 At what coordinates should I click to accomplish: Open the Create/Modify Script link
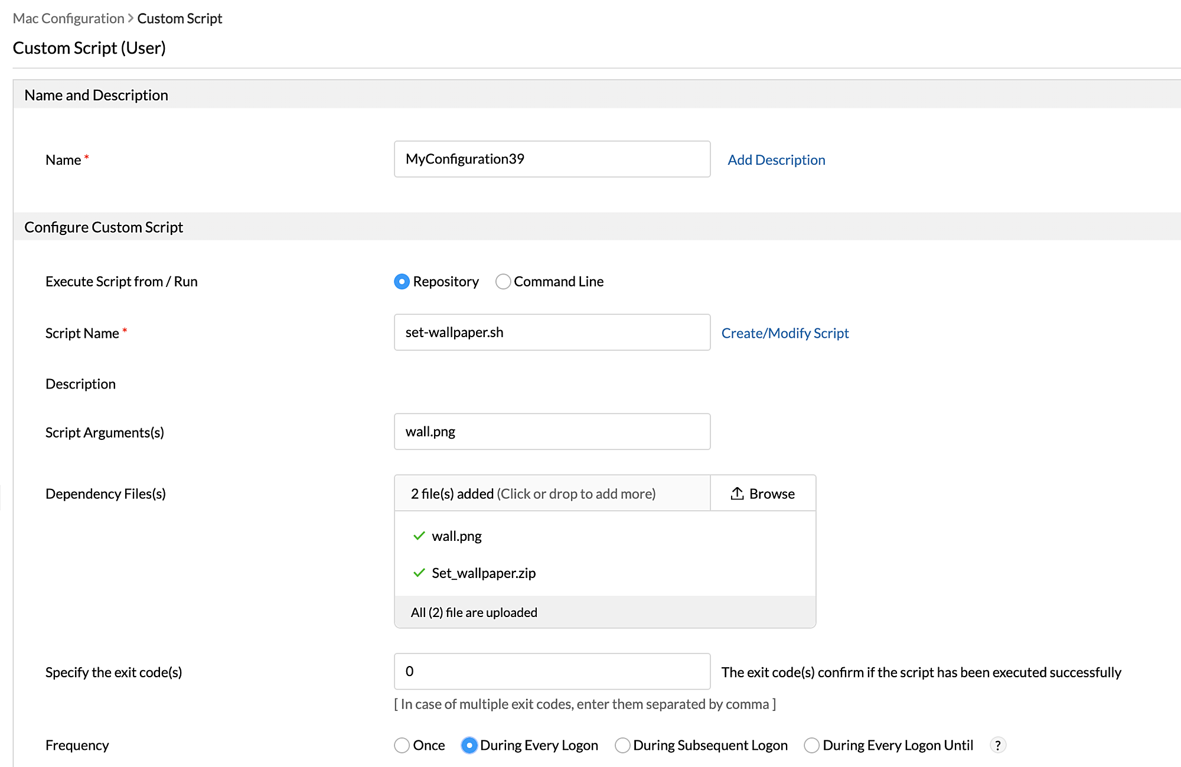click(785, 333)
